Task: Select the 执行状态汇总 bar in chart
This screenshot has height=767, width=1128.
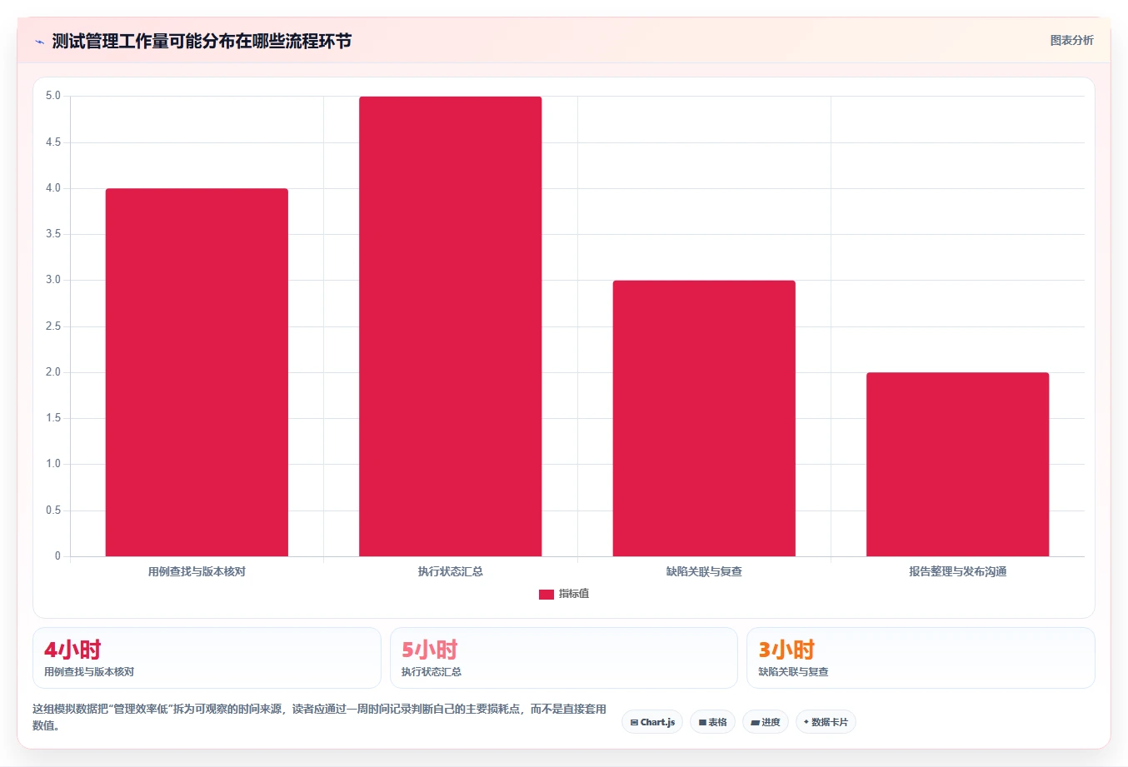Action: [x=451, y=326]
